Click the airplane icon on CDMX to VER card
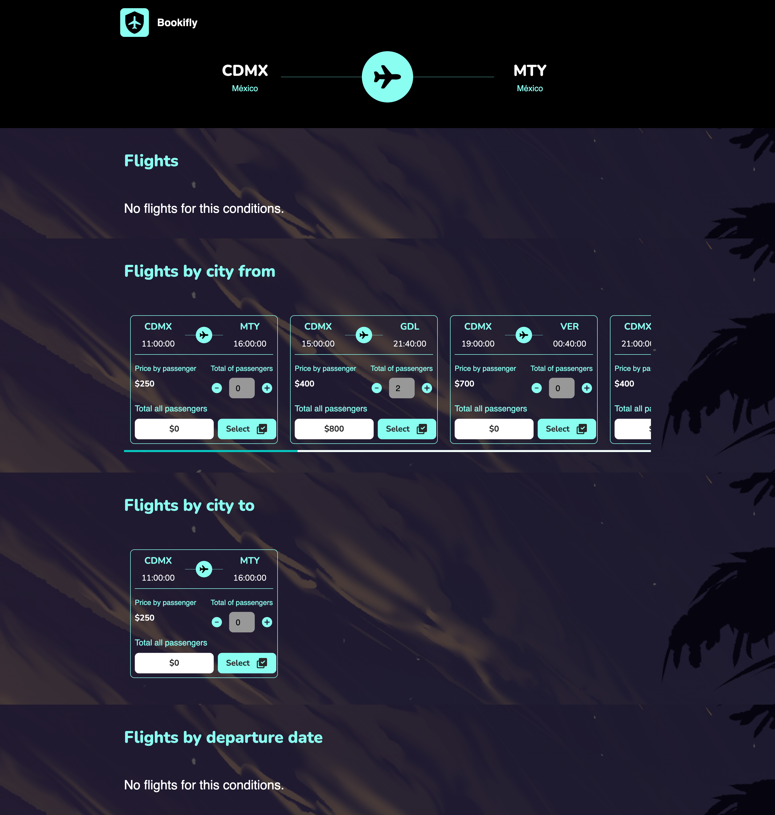 (524, 335)
